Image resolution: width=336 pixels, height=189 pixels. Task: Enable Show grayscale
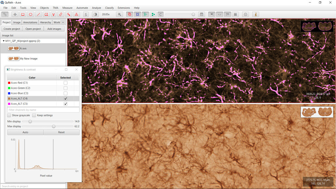pyautogui.click(x=9, y=115)
